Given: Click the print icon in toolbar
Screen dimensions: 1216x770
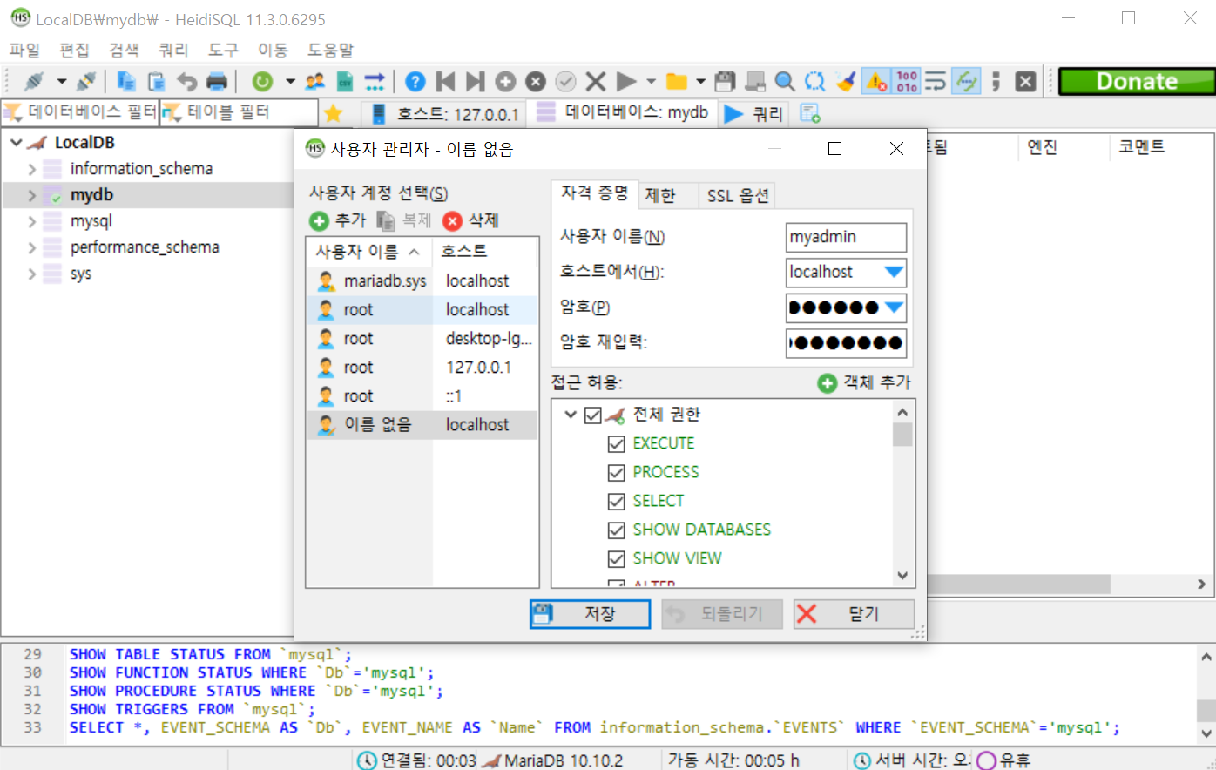Looking at the screenshot, I should (x=217, y=82).
